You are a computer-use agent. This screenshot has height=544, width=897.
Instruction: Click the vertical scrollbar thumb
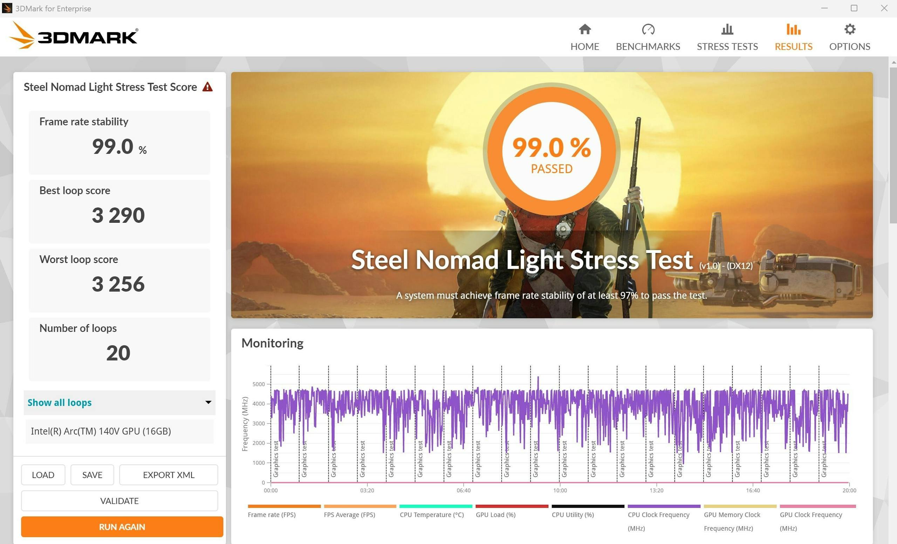click(893, 146)
